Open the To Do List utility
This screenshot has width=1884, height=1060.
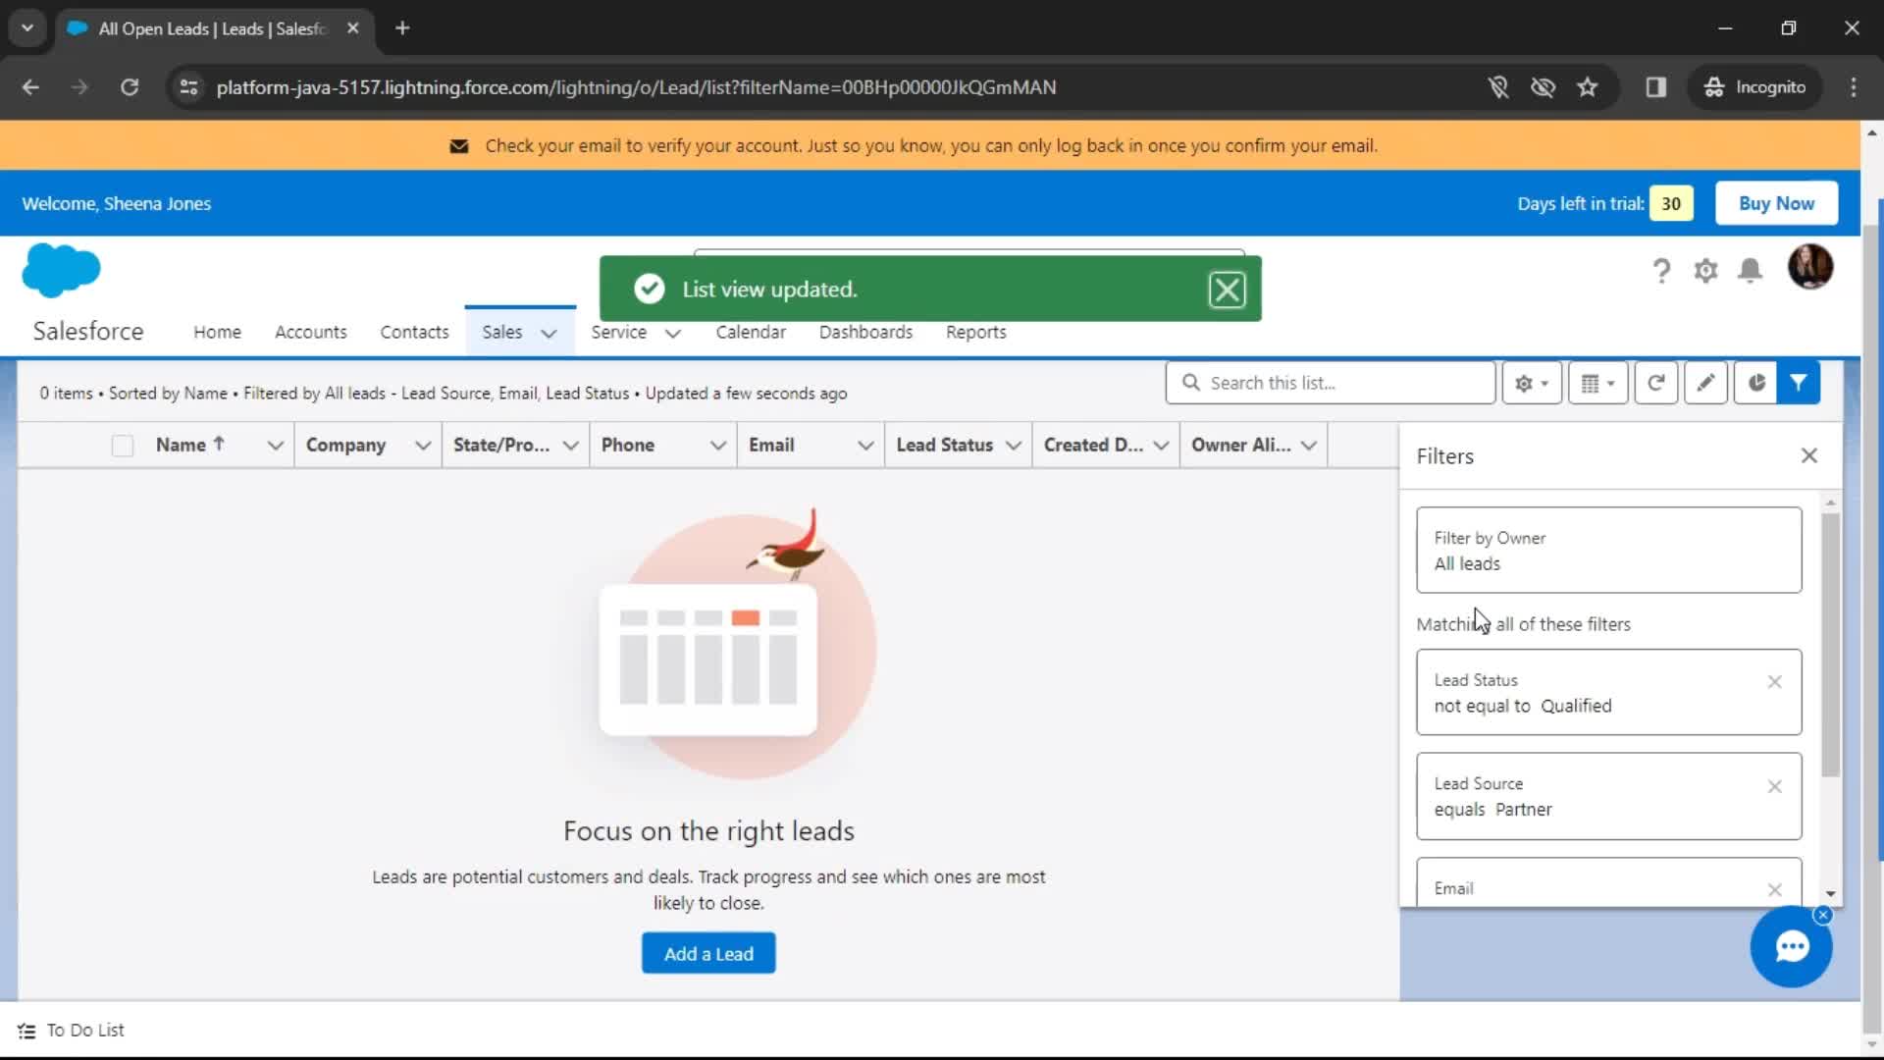(72, 1031)
